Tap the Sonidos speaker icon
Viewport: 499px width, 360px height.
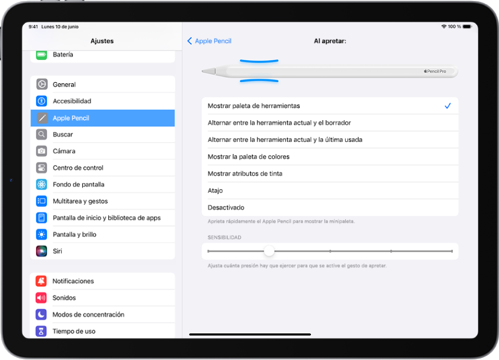[41, 298]
